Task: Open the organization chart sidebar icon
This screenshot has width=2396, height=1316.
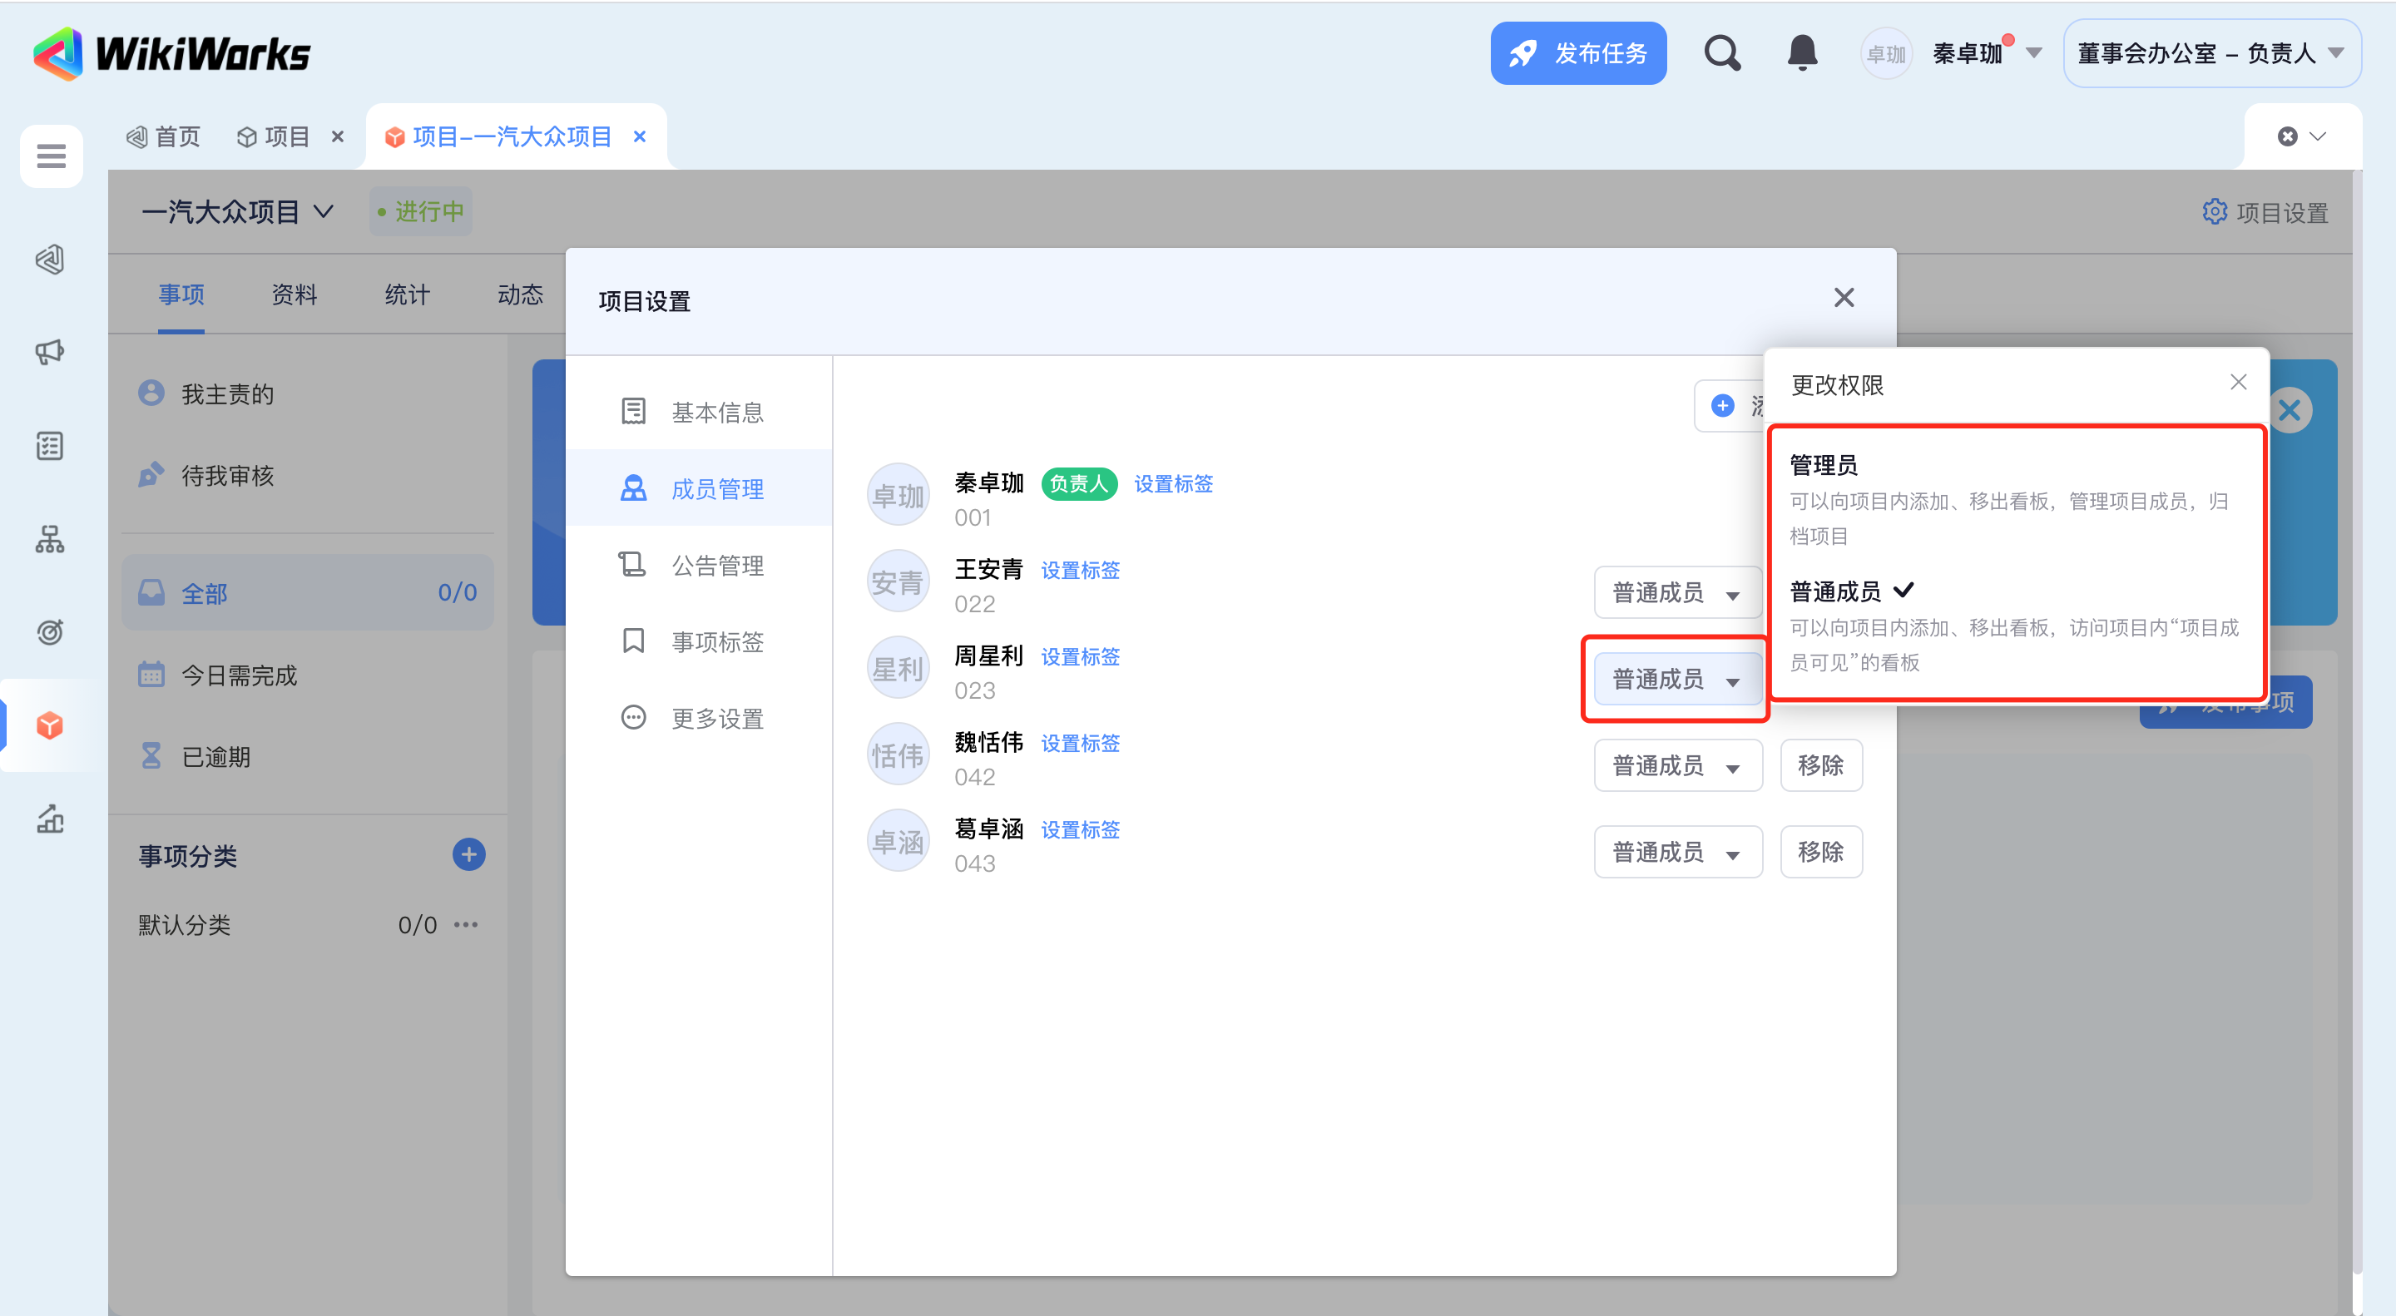Action: tap(50, 538)
